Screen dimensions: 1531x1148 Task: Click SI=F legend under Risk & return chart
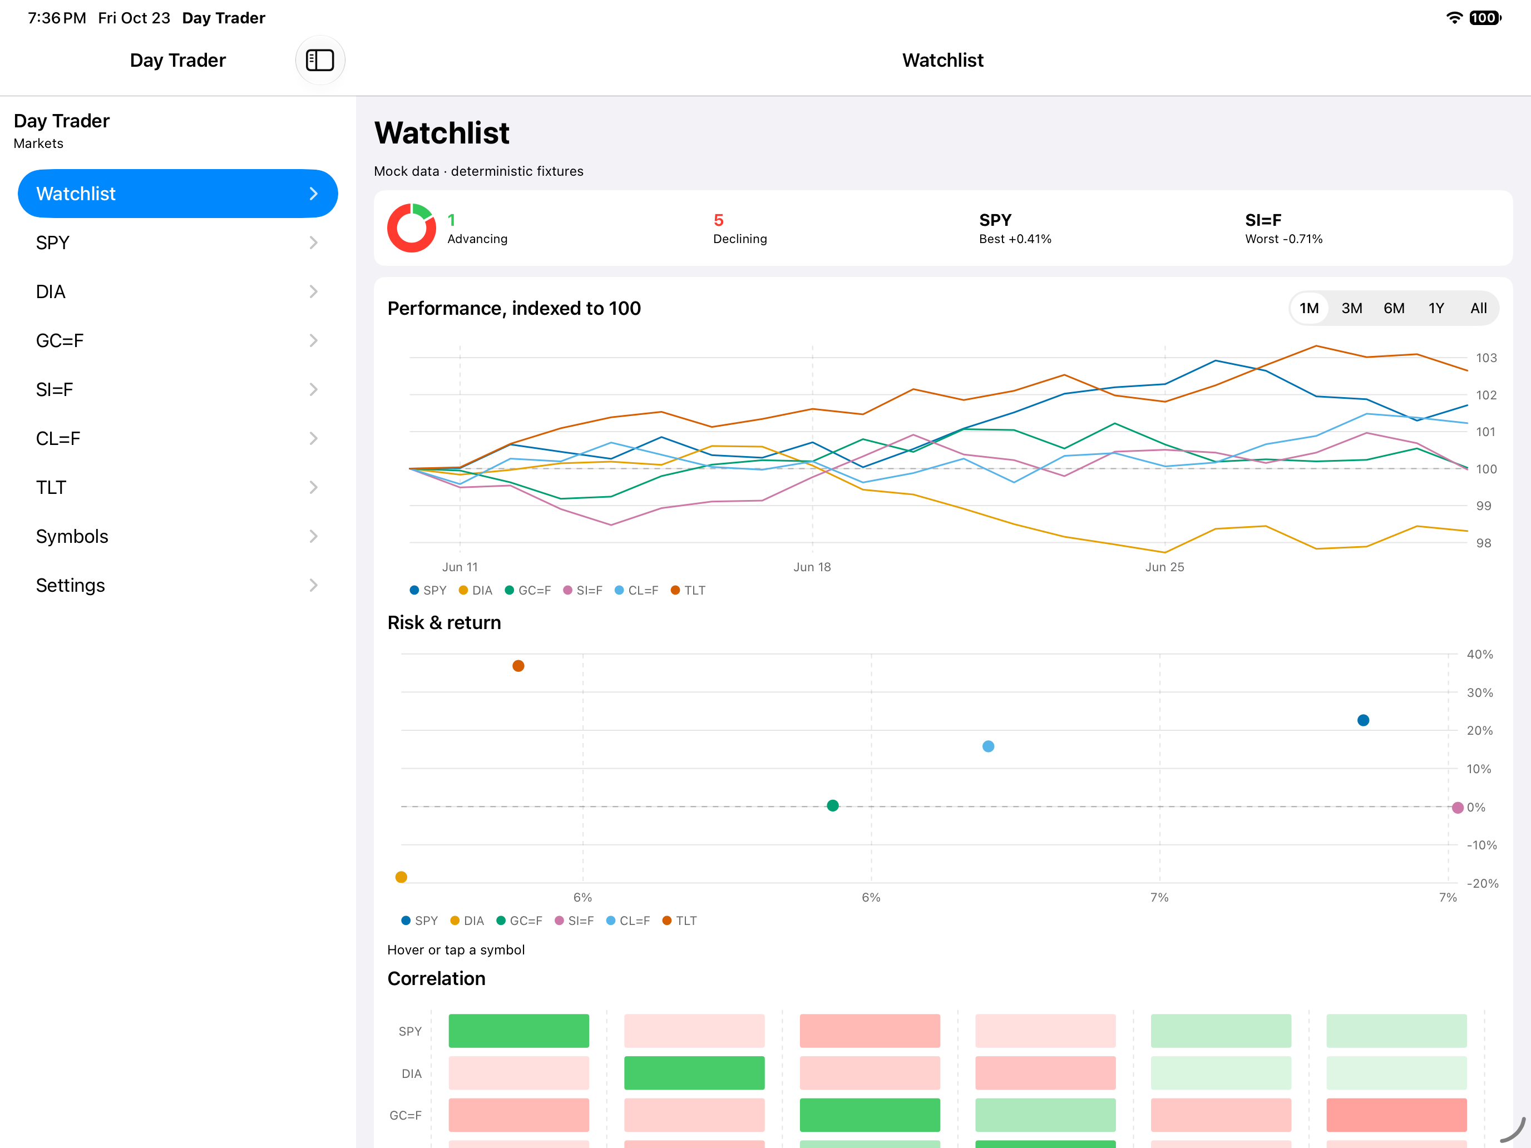575,921
